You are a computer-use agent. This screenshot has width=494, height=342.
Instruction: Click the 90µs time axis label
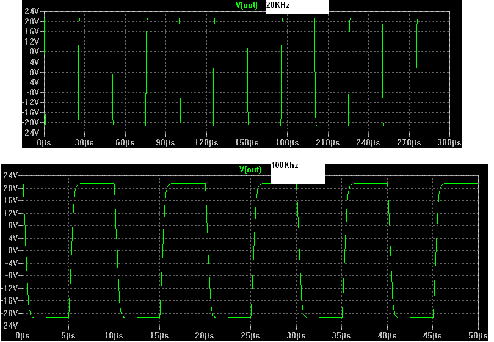tap(165, 143)
